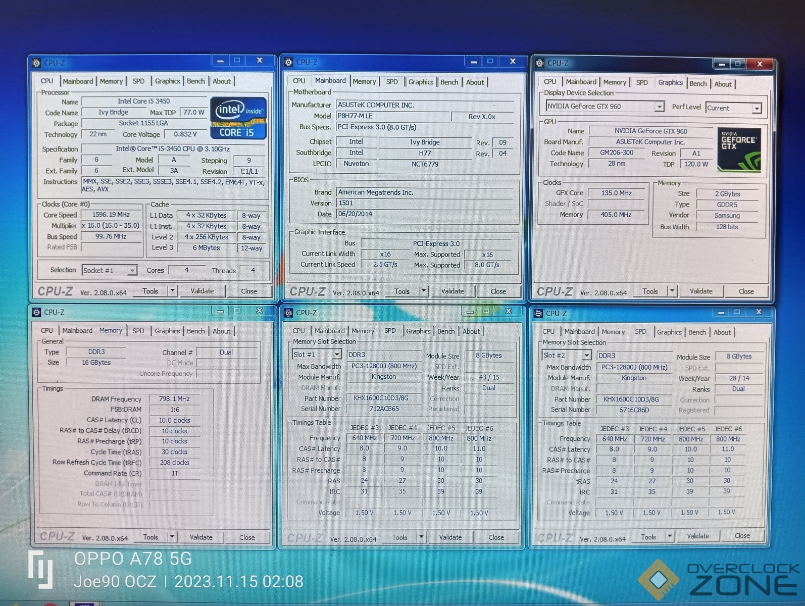Click the GPU code name "GM206-300"

point(617,153)
